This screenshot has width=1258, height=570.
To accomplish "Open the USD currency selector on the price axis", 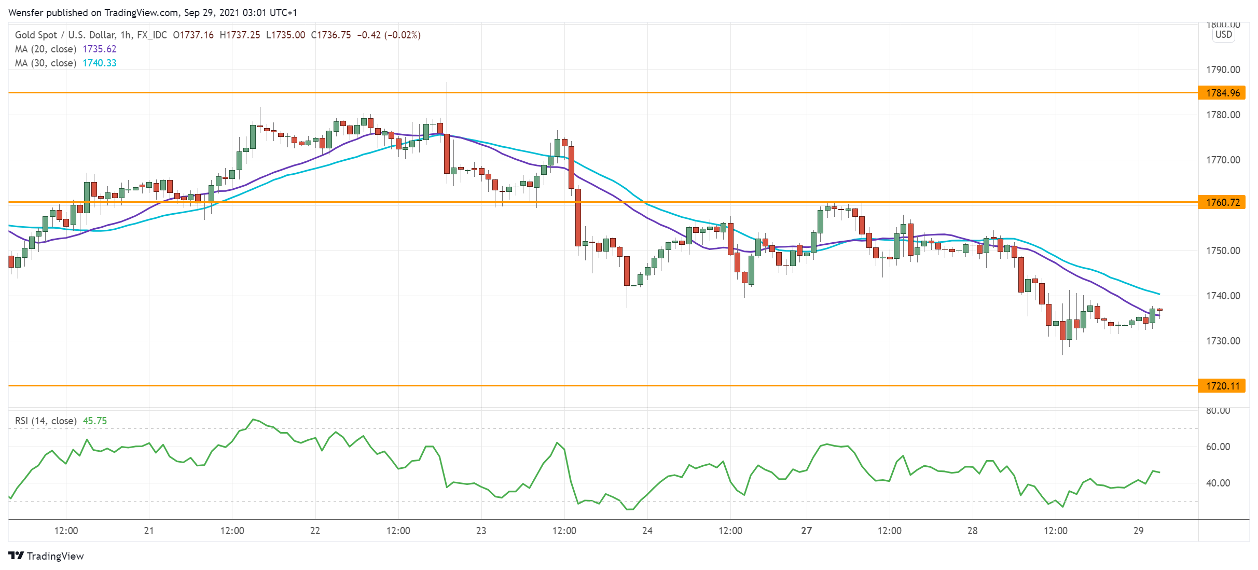I will [x=1223, y=34].
